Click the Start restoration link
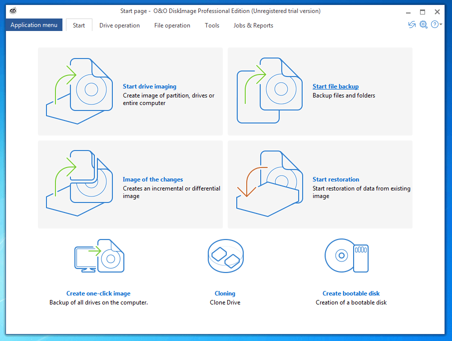Image resolution: width=452 pixels, height=341 pixels. click(336, 179)
